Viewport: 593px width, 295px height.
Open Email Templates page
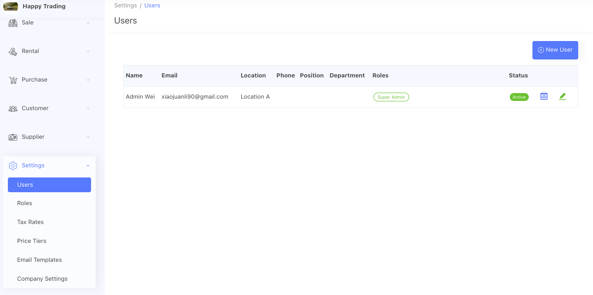coord(39,260)
